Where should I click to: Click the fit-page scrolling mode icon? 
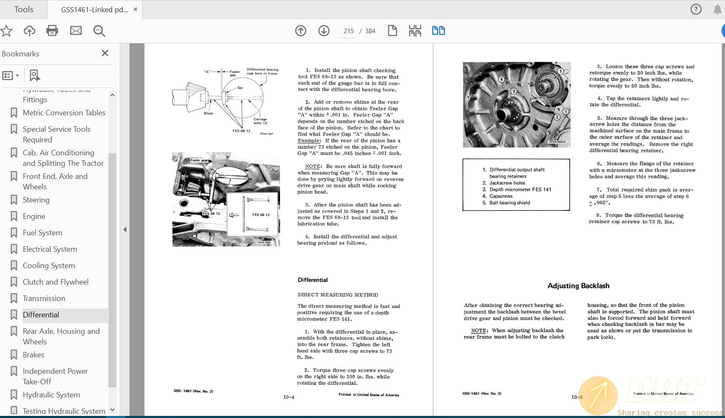click(x=415, y=31)
